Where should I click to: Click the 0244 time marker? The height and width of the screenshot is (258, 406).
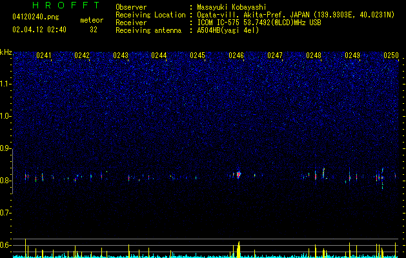[x=159, y=55]
